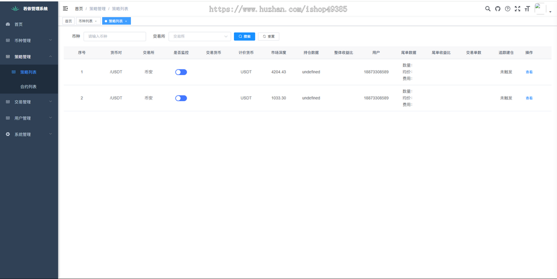Click 未触发 status in row 2
Viewport: 557px width, 279px height.
[x=506, y=98]
